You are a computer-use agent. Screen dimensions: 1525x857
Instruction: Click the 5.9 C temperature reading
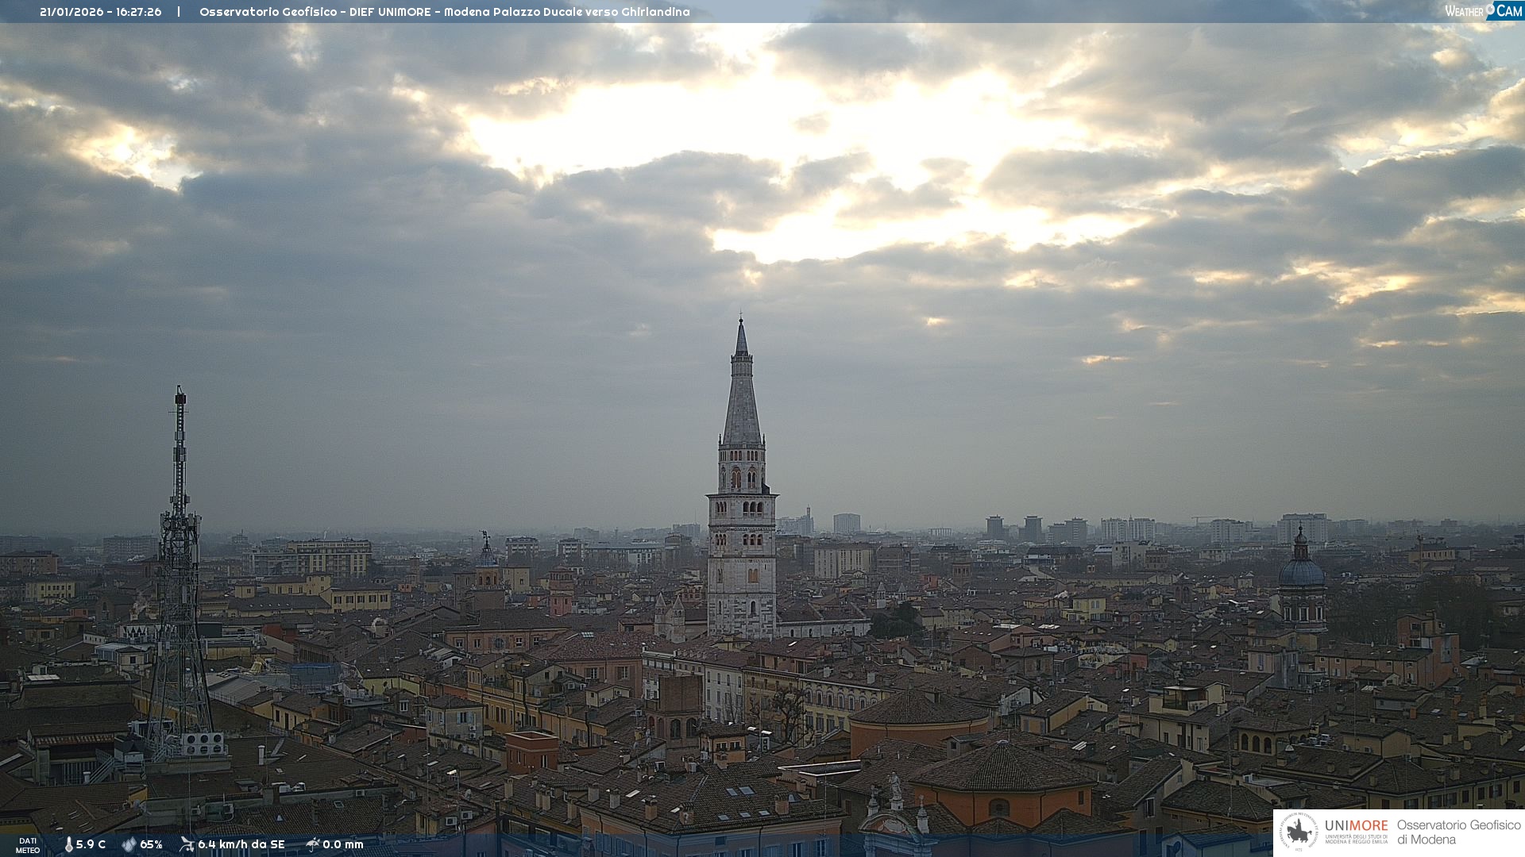pyautogui.click(x=91, y=844)
